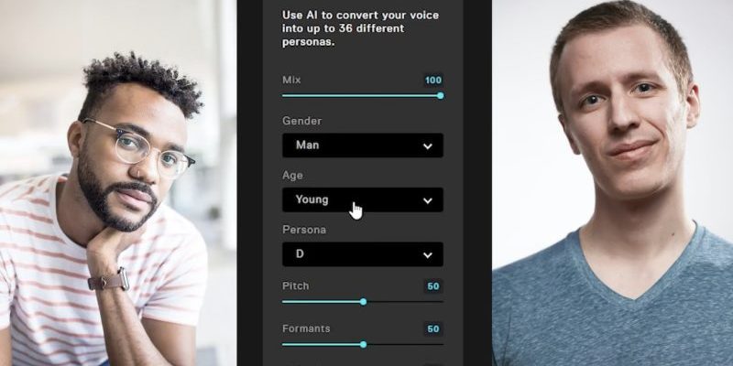Click the Mix slider handle
Image resolution: width=733 pixels, height=366 pixels.
[x=440, y=96]
